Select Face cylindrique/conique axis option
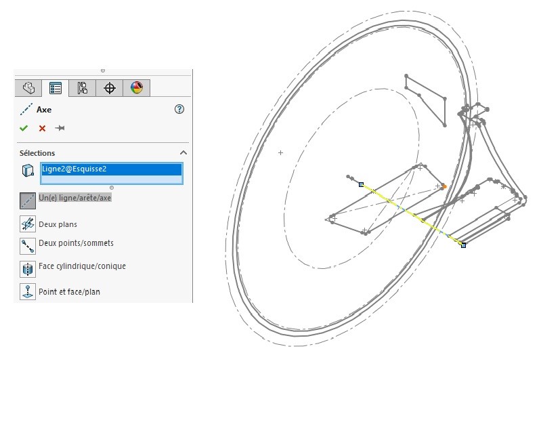Image resolution: width=541 pixels, height=439 pixels. [28, 268]
